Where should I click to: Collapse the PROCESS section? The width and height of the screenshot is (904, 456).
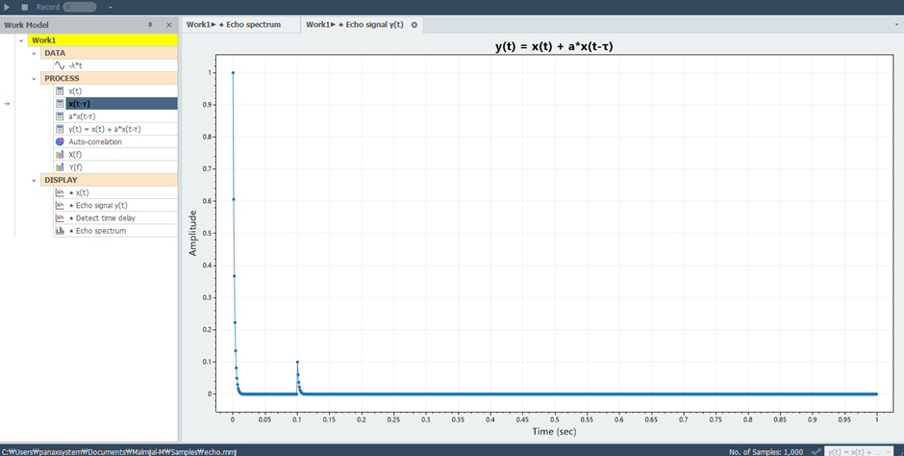[34, 78]
